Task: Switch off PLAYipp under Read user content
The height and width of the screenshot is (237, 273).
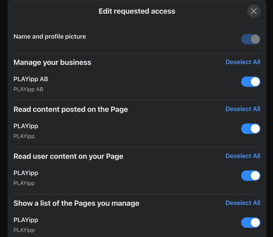Action: 251,175
